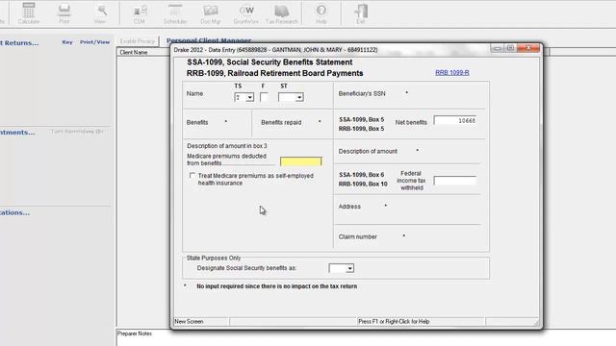Select 'Description of amount in box 3' text

pos(227,146)
